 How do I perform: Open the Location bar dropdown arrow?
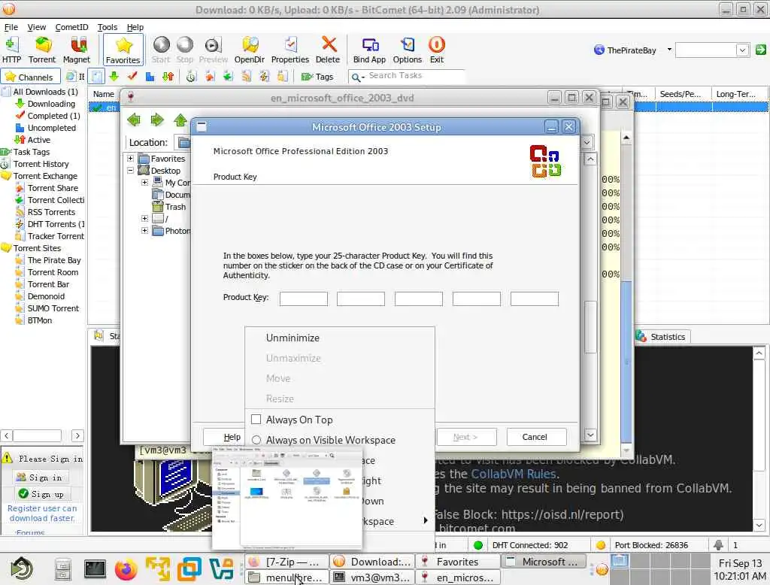click(587, 142)
